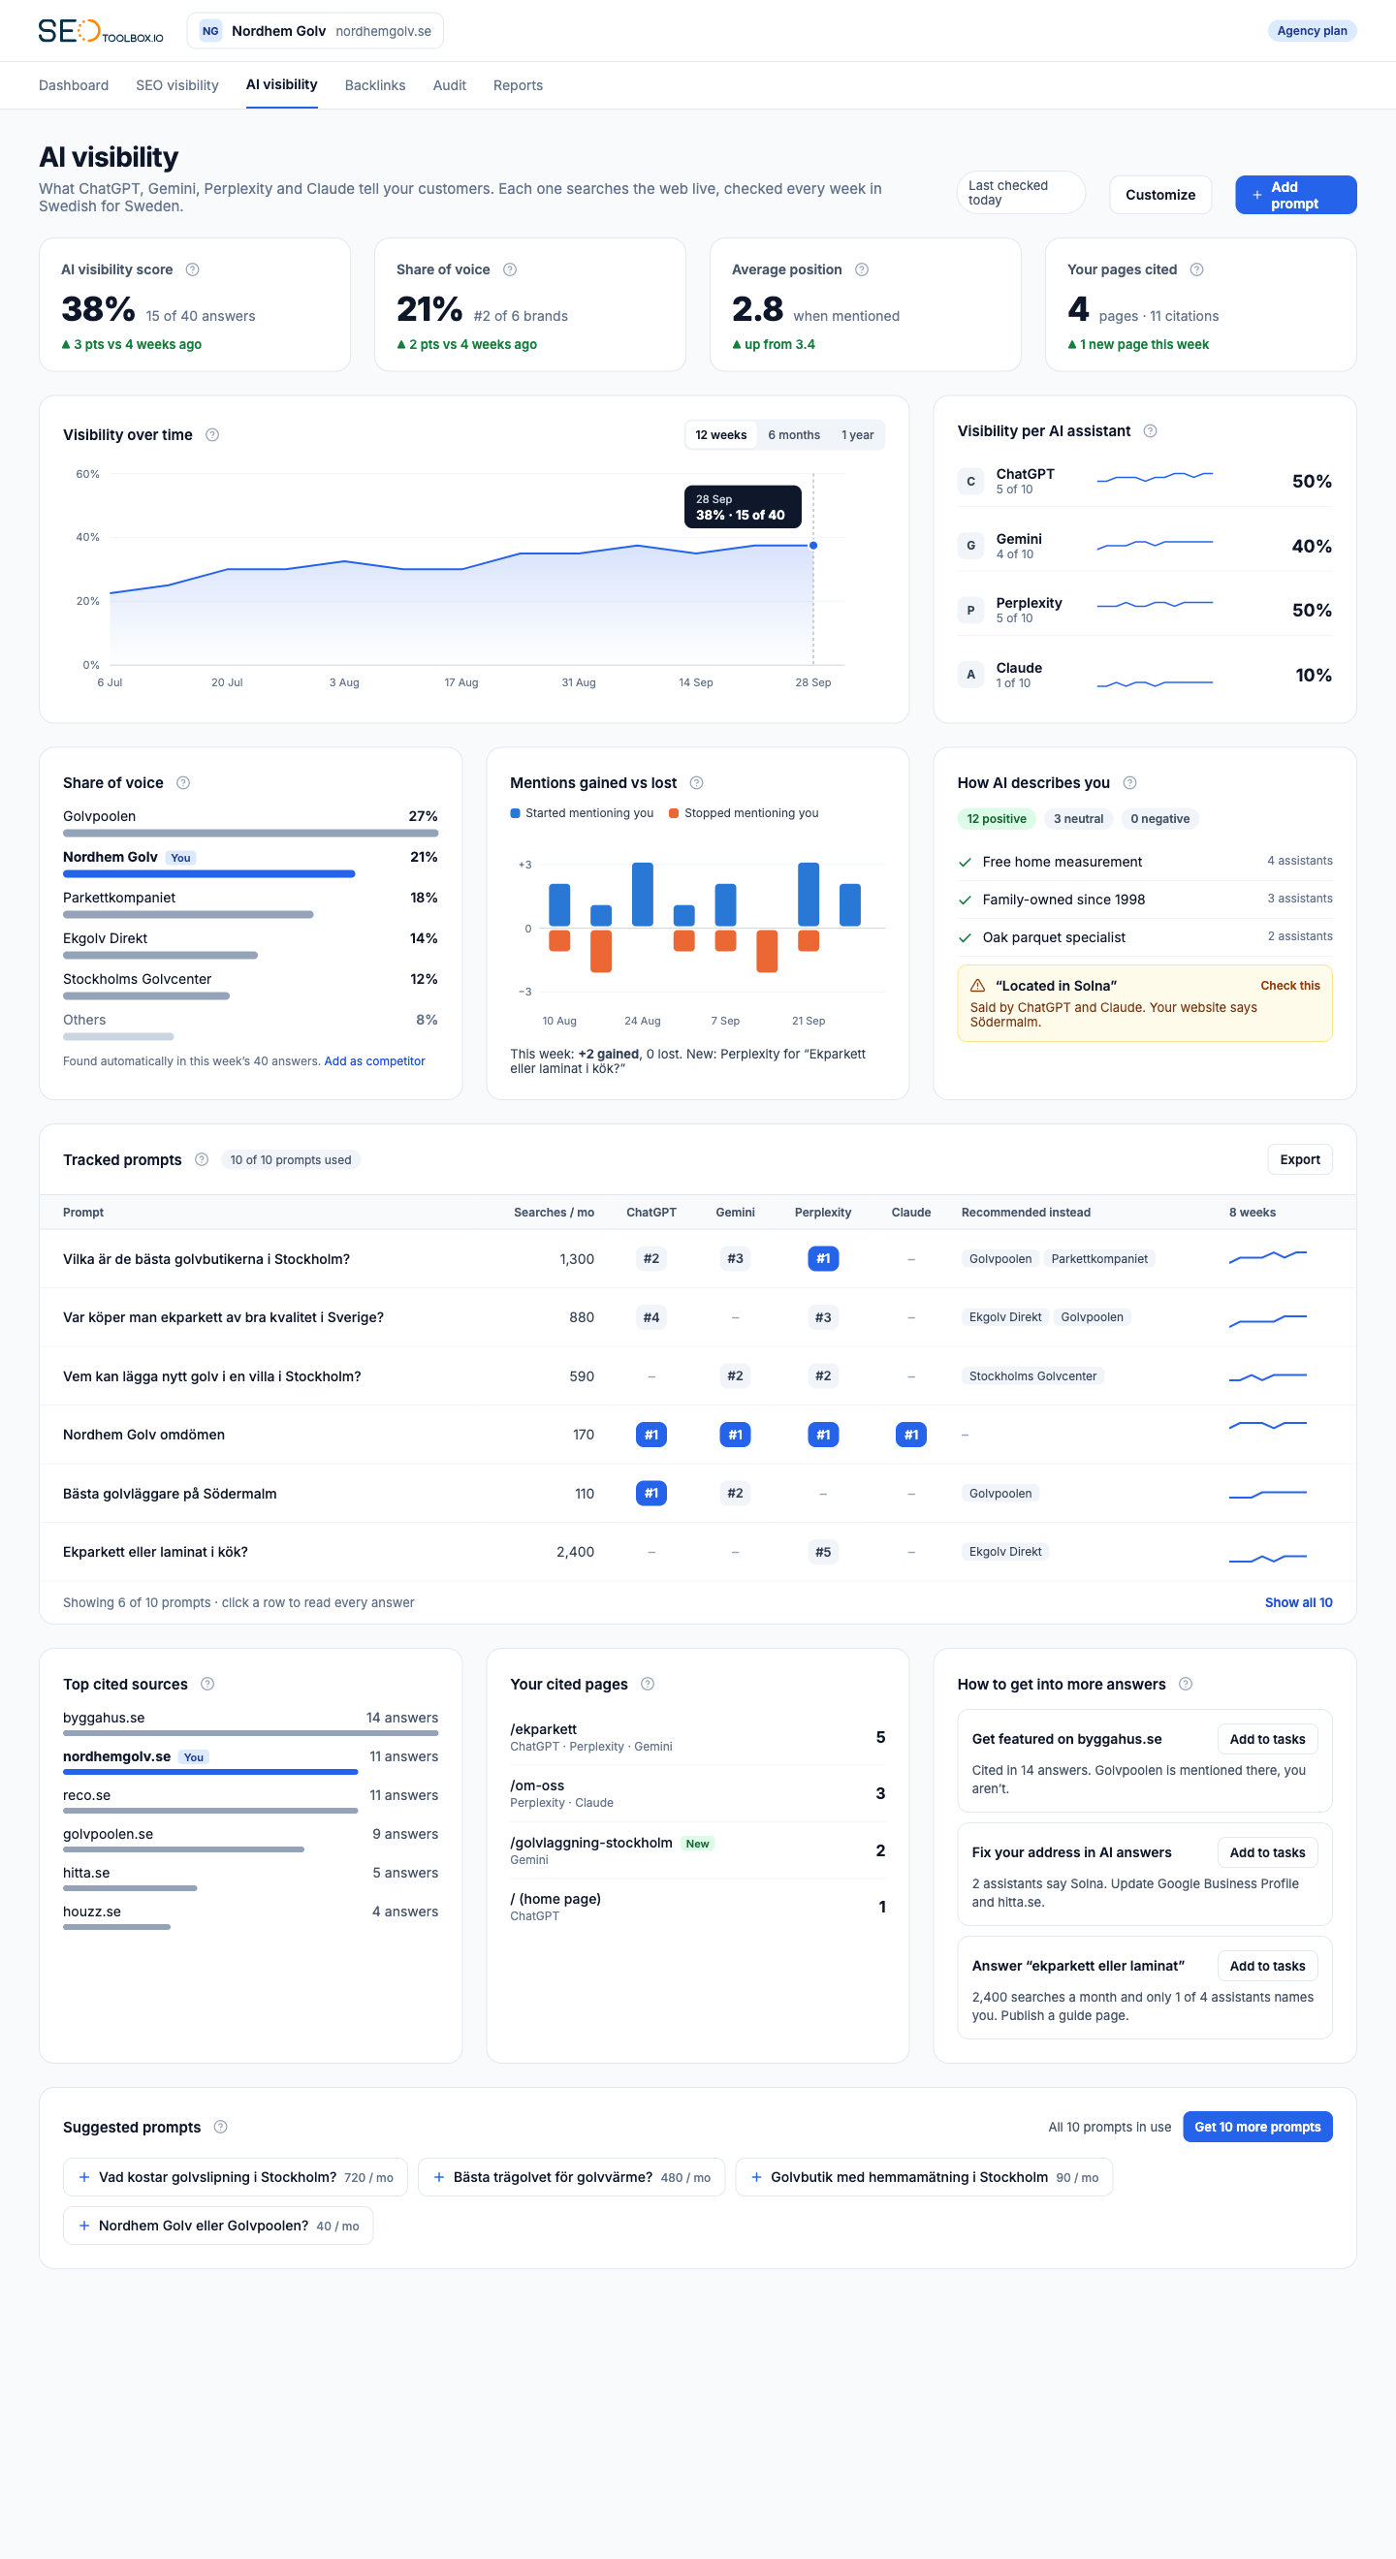Open help for Your pages cited
Screen dimensions: 1396x2559
point(1196,269)
